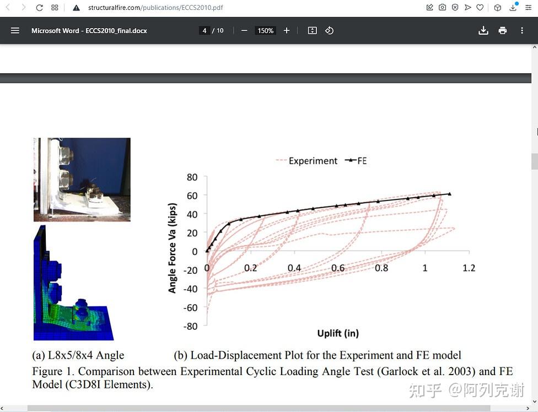This screenshot has height=412, width=538.
Task: Rotate the PDF page counterclockwise
Action: coord(329,30)
